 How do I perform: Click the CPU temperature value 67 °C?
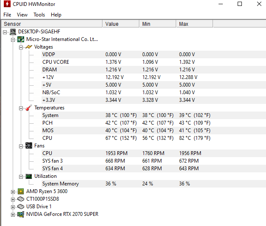(x=121, y=138)
